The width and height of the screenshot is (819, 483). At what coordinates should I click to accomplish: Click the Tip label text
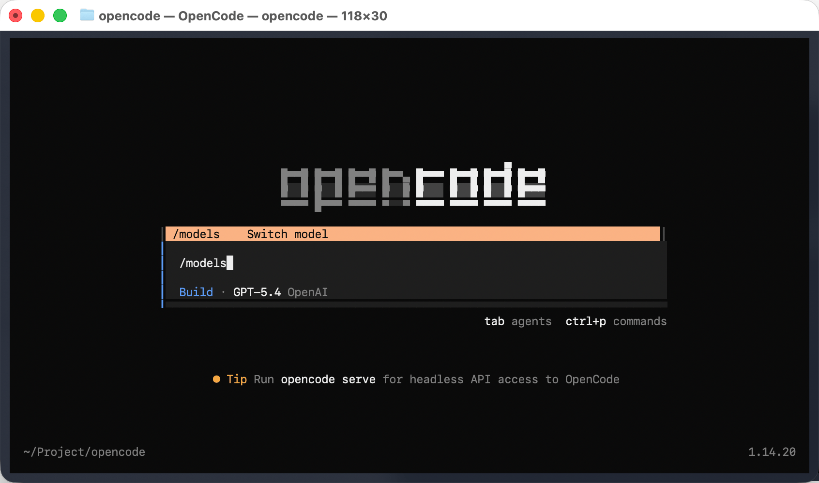(x=237, y=379)
